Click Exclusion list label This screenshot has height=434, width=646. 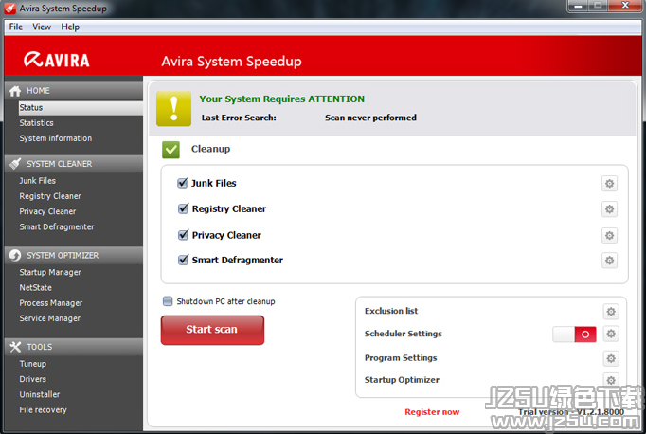391,311
